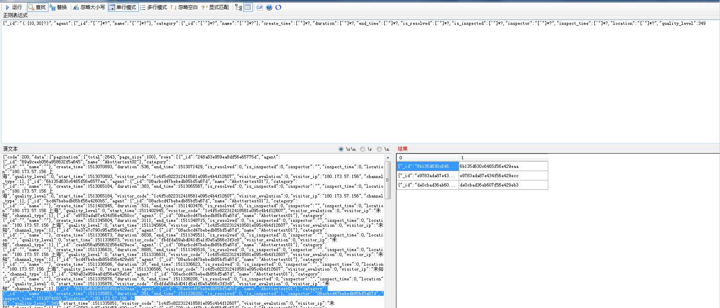Click the 运行 (Run) button
Image resolution: width=720 pixels, height=308 pixels.
click(13, 7)
